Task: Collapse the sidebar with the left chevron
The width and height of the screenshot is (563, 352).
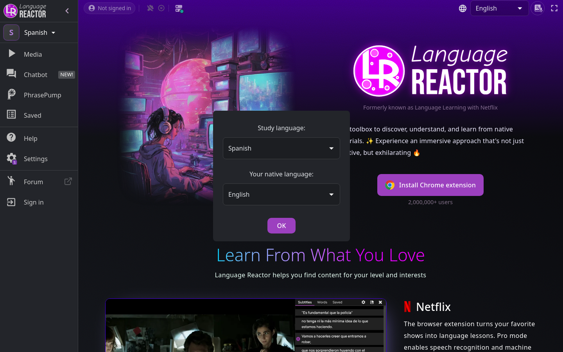Action: tap(67, 11)
